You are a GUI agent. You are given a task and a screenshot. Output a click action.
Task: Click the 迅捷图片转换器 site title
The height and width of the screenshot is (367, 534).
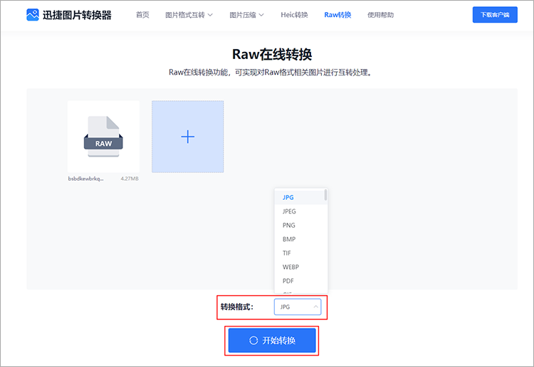point(77,15)
